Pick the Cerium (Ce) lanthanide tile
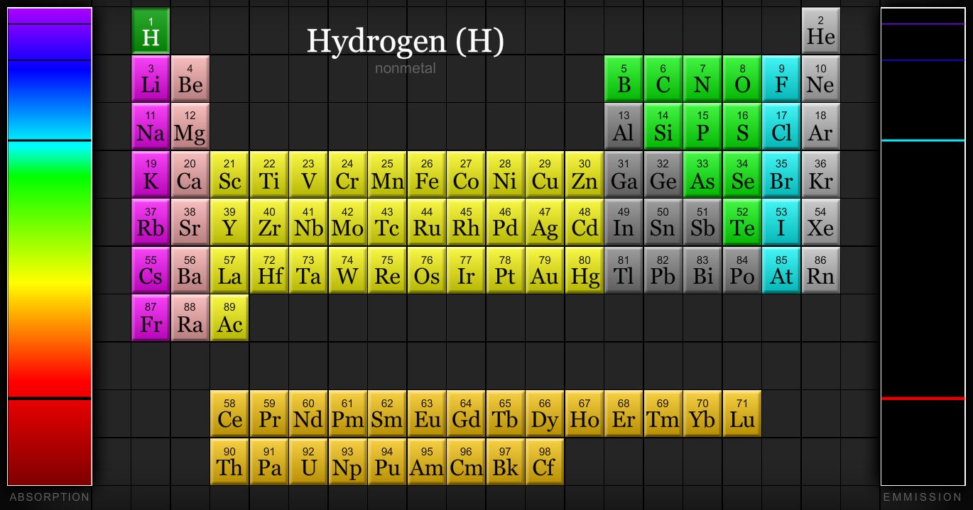This screenshot has width=973, height=510. [x=229, y=414]
